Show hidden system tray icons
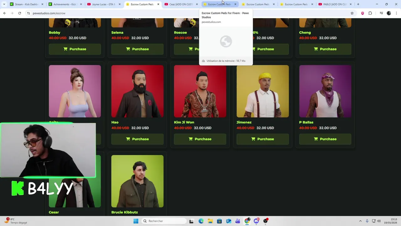This screenshot has height=226, width=401. 360,221
